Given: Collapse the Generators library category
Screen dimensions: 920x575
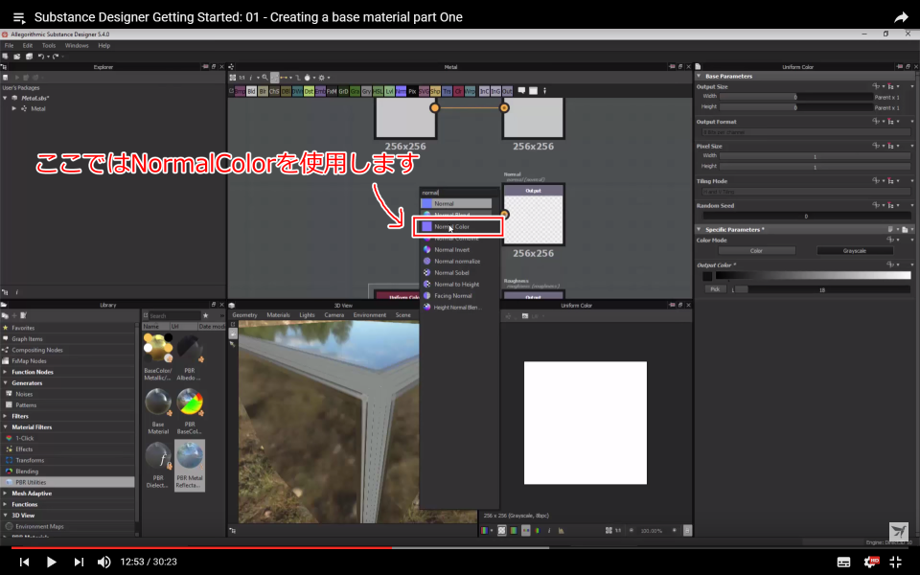Looking at the screenshot, I should click(x=6, y=383).
